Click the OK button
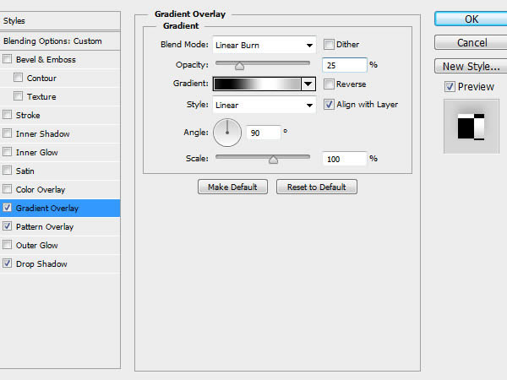The image size is (507, 380). [472, 19]
